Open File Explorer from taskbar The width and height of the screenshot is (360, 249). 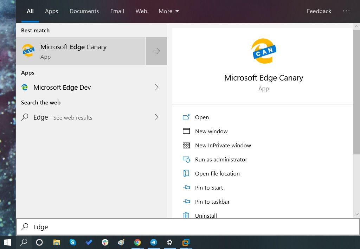pyautogui.click(x=56, y=242)
